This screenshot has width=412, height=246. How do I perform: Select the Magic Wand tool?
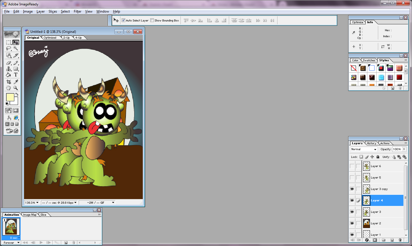(x=16, y=48)
